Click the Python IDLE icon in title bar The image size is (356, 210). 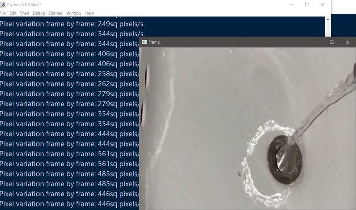coord(3,4)
